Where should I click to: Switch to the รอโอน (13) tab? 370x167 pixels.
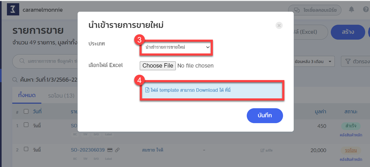[61, 95]
